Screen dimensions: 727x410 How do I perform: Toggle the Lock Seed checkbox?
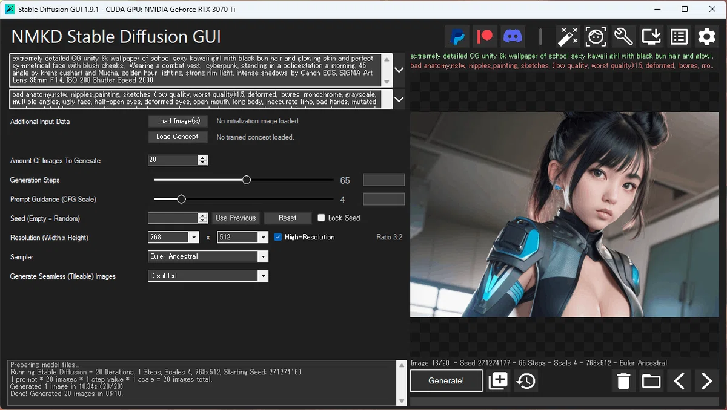pos(321,218)
